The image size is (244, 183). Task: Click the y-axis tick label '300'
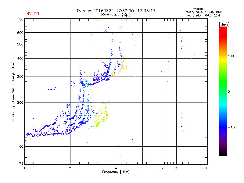tap(20, 77)
